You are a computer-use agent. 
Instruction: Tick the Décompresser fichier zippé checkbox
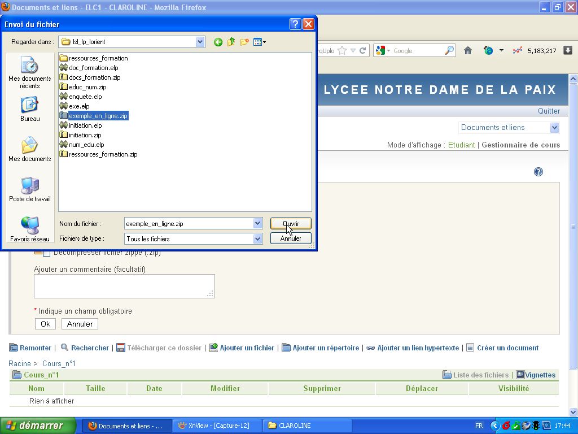pos(47,253)
